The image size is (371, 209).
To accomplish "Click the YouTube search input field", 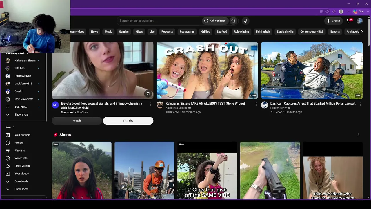I will coord(159,21).
